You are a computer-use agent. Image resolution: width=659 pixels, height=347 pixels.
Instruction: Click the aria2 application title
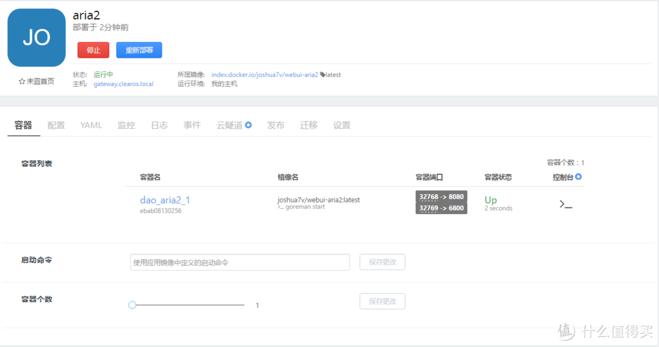pyautogui.click(x=87, y=15)
